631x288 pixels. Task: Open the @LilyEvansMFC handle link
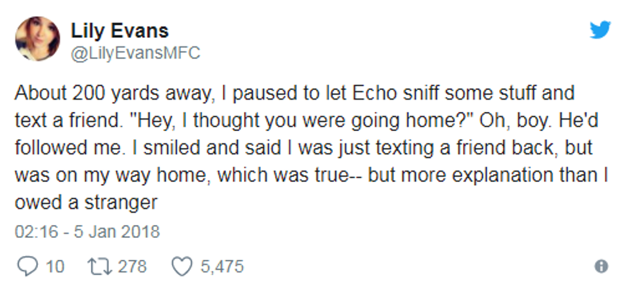point(135,53)
